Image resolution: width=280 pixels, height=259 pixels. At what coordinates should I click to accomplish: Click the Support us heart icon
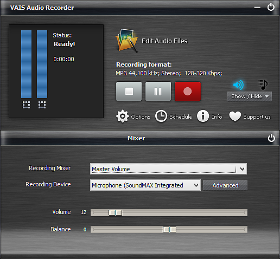pyautogui.click(x=235, y=116)
